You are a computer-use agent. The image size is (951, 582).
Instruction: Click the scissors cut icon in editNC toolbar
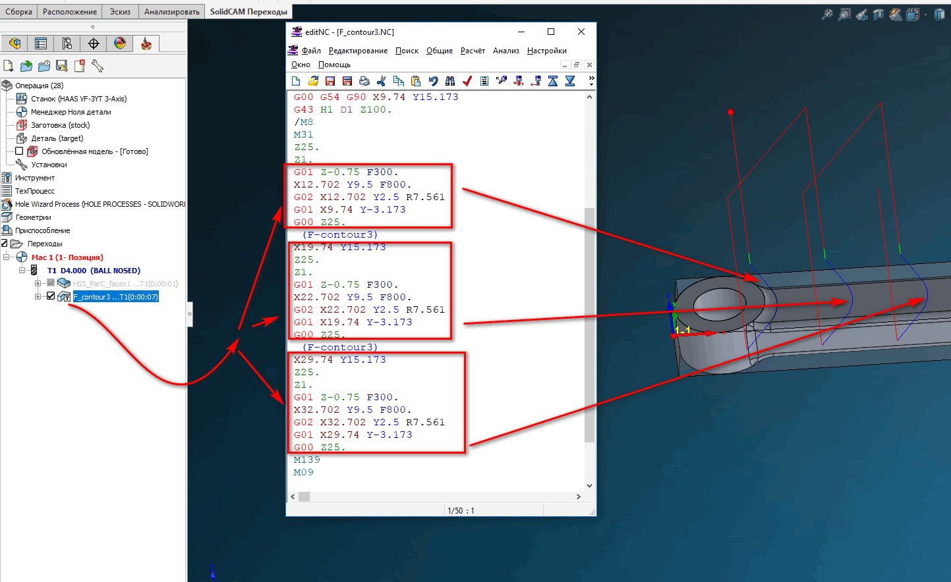381,81
